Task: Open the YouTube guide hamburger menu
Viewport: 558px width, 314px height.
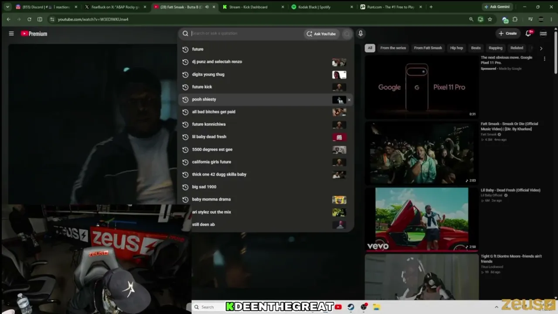Action: 11,34
